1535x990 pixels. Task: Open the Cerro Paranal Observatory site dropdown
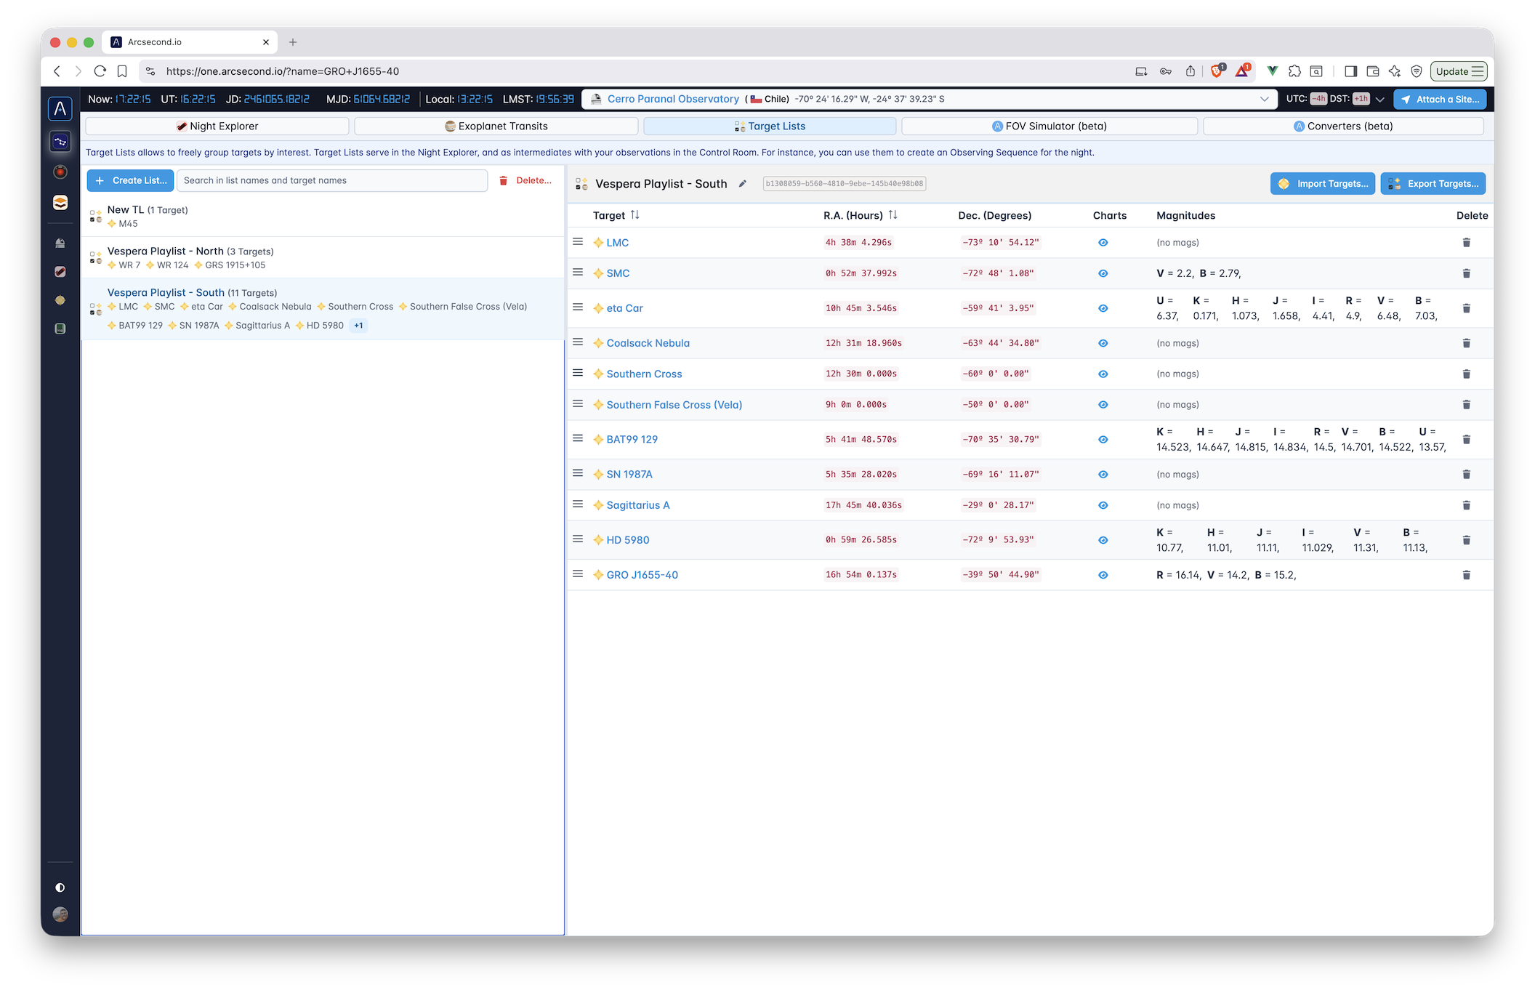(x=930, y=99)
